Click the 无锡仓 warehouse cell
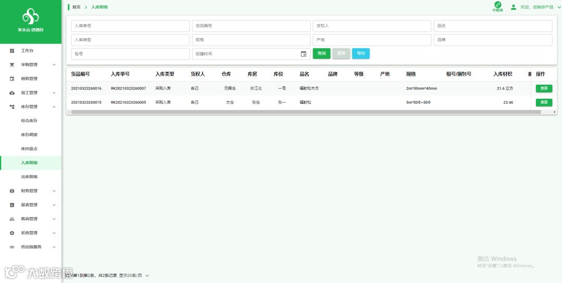 pyautogui.click(x=230, y=88)
